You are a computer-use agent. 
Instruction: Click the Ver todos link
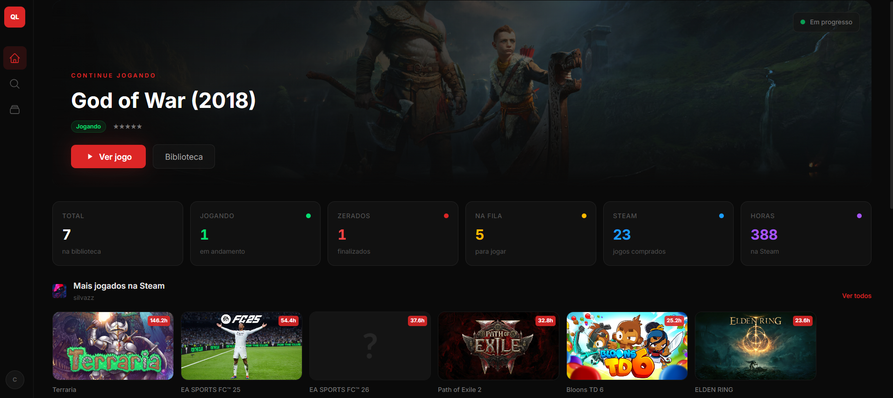tap(856, 296)
